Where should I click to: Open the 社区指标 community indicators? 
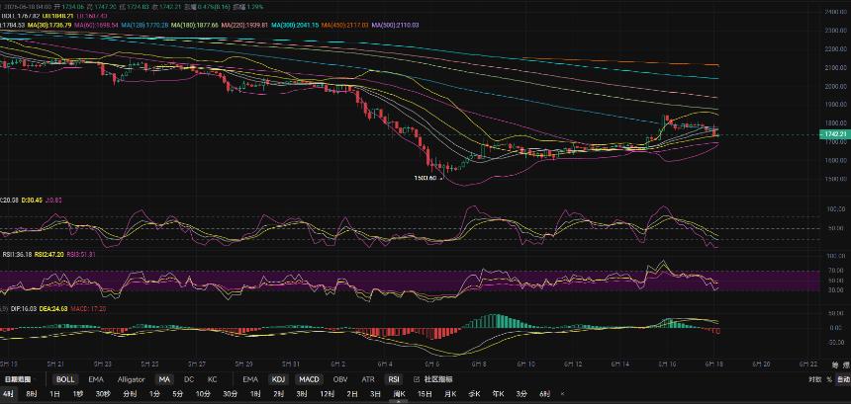[x=438, y=379]
